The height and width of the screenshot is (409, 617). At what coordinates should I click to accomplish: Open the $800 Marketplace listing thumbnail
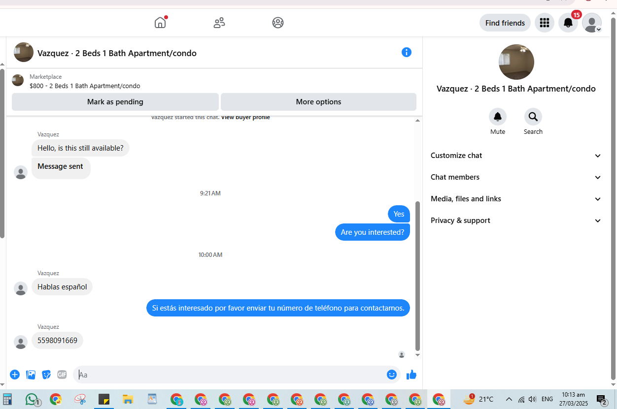coord(18,80)
